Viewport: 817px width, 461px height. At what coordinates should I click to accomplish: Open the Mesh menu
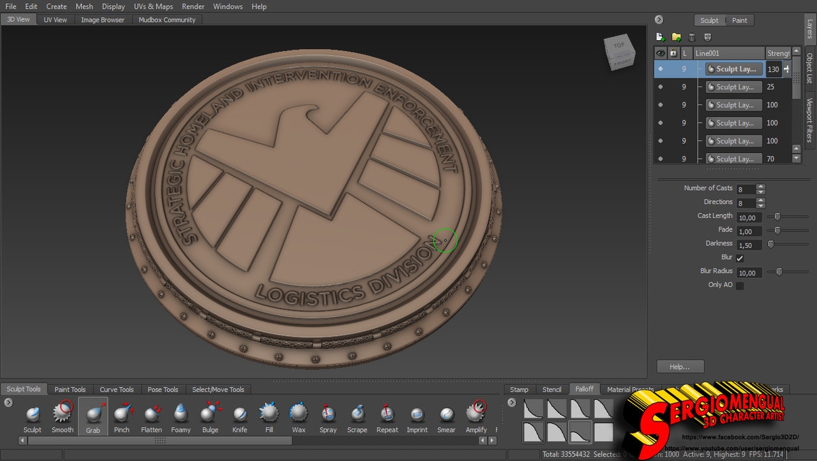coord(84,6)
